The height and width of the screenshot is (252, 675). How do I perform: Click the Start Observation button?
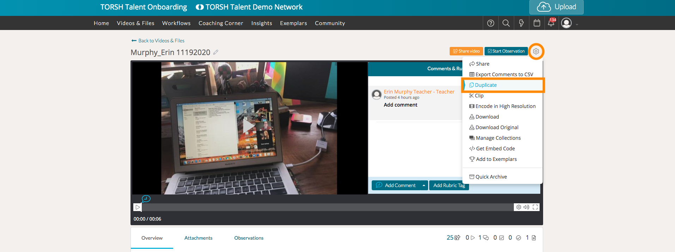tap(506, 51)
